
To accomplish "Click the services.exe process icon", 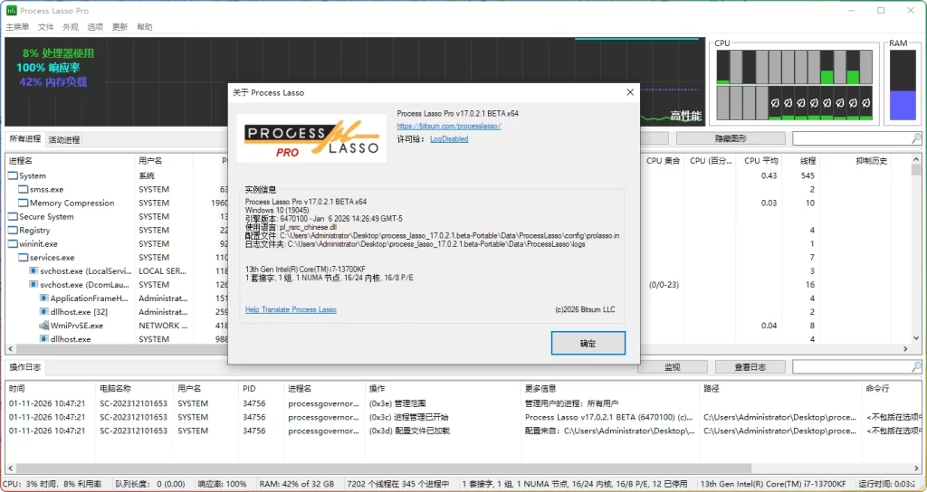I will 23,257.
